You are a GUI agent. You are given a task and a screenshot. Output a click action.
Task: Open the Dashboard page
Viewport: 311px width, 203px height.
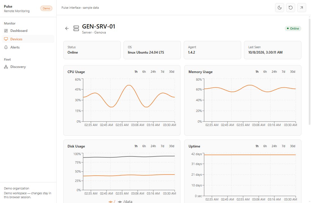[28, 31]
